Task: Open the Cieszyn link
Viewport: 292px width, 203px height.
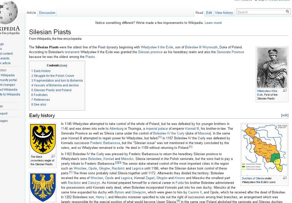Action: point(94,183)
